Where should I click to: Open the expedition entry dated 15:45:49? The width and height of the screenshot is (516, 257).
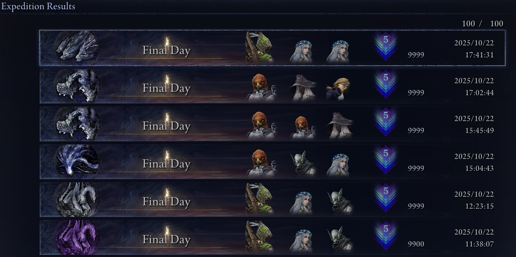coord(272,124)
